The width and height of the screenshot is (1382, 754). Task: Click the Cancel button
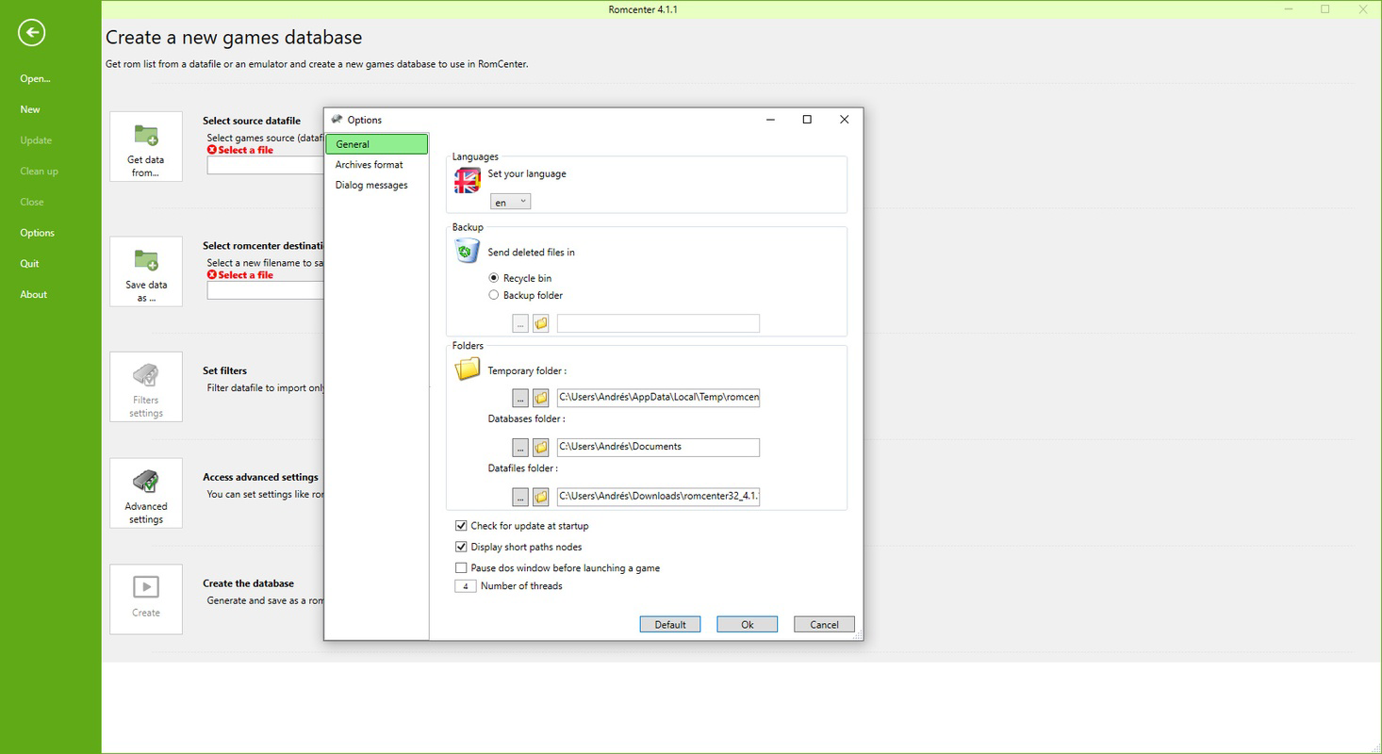[824, 624]
